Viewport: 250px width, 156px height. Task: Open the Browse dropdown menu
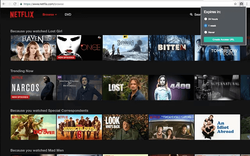point(50,14)
